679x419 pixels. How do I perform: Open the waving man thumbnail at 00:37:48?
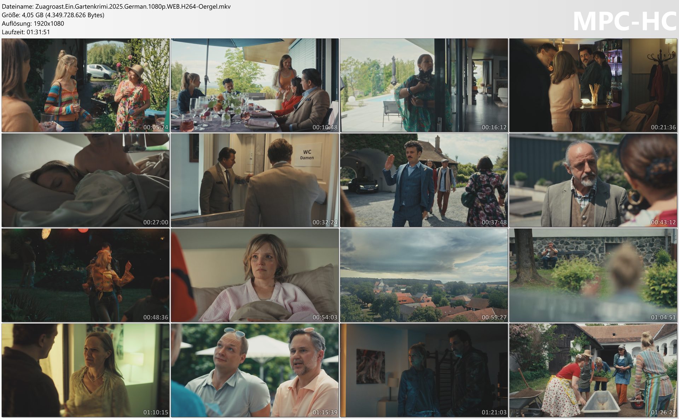click(x=424, y=180)
